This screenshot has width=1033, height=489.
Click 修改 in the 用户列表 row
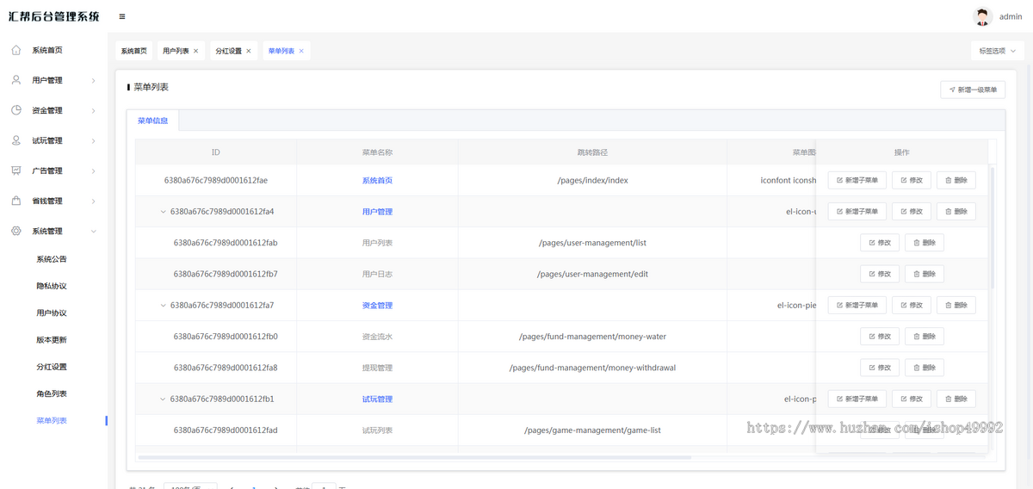(880, 243)
